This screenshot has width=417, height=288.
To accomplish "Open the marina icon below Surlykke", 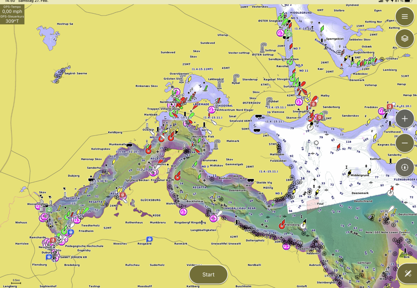I will point(299,102).
